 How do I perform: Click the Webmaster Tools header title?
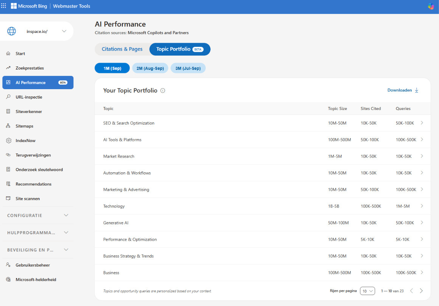72,6
